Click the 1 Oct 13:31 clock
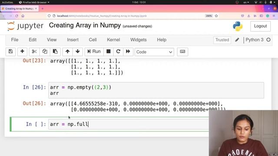278x156 pixels. [x=139, y=2]
